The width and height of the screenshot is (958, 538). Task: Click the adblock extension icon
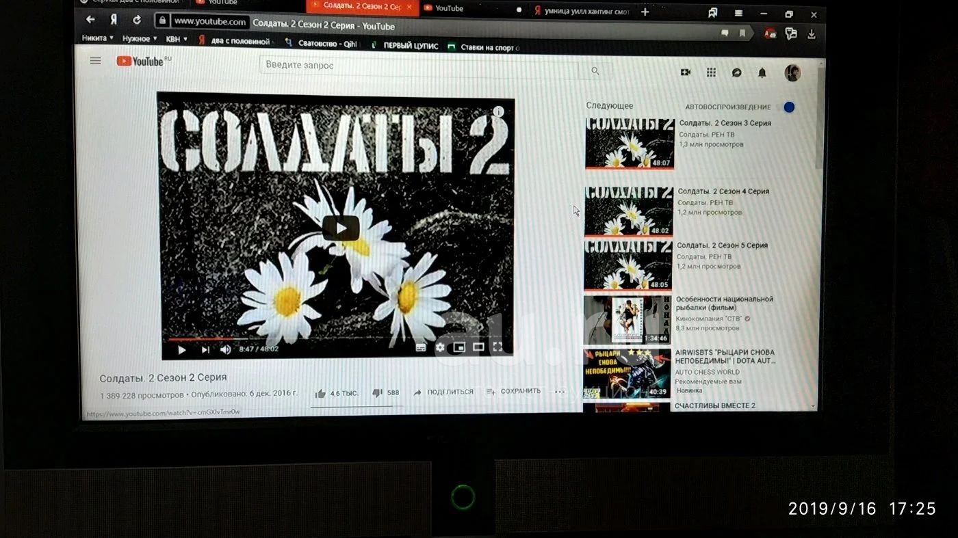(770, 33)
